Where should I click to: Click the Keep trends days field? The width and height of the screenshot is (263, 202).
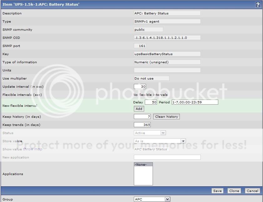pyautogui.click(x=142, y=125)
